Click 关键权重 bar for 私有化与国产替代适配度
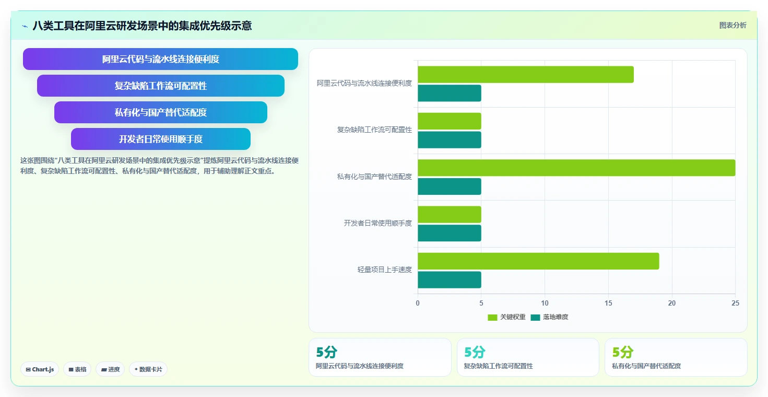768x397 pixels. [x=576, y=168]
